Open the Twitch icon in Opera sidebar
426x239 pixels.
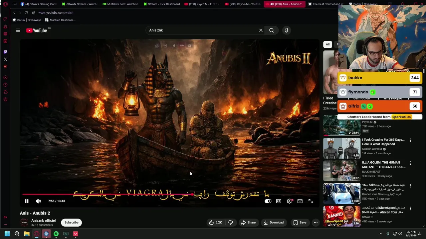tap(5, 52)
